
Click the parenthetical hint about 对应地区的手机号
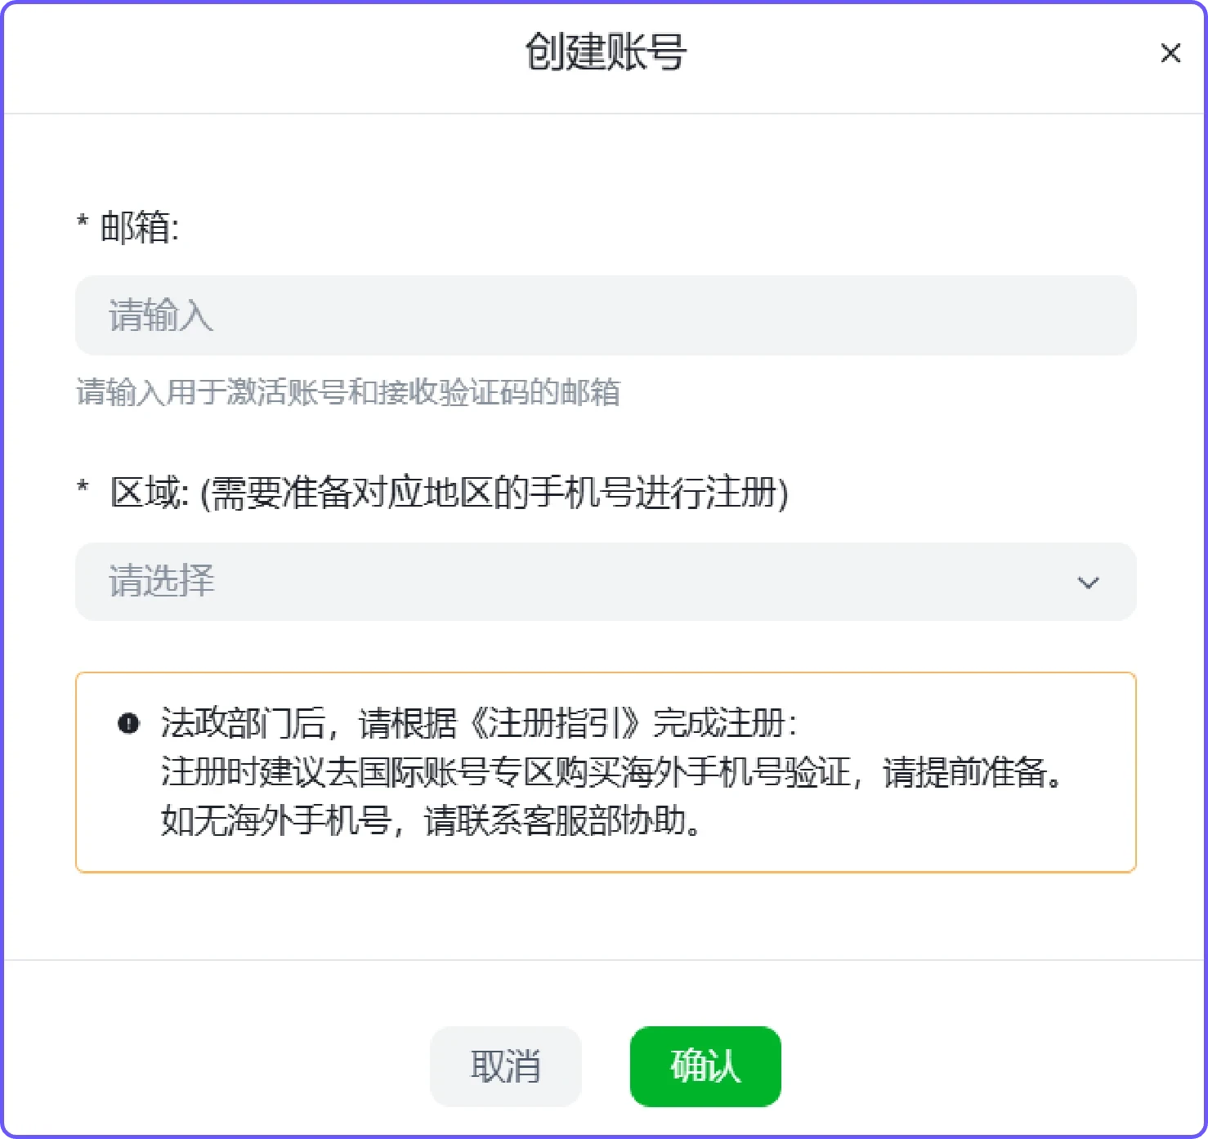click(494, 494)
